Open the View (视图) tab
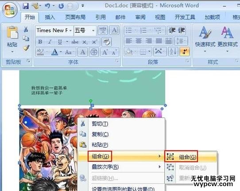 click(x=160, y=17)
